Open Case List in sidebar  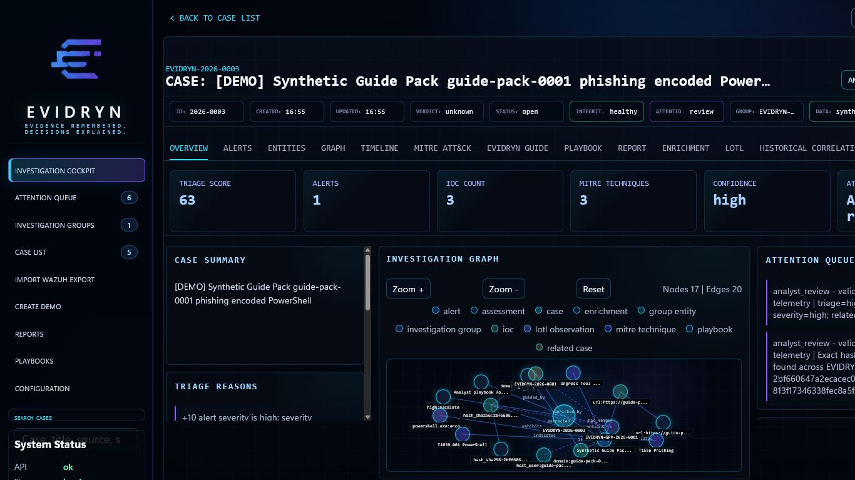(77, 252)
